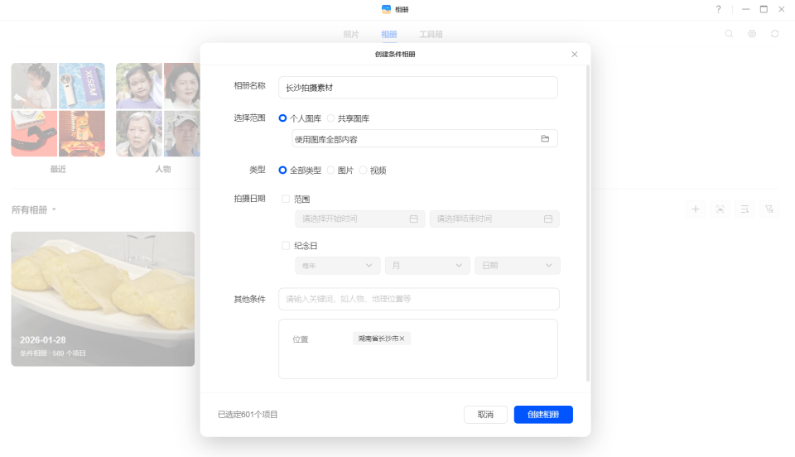Image resolution: width=795 pixels, height=457 pixels.
Task: Enable the 范围 date range checkbox
Action: (286, 200)
